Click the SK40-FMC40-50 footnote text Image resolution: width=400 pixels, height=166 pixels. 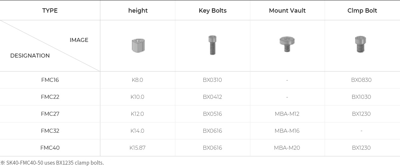point(53,163)
